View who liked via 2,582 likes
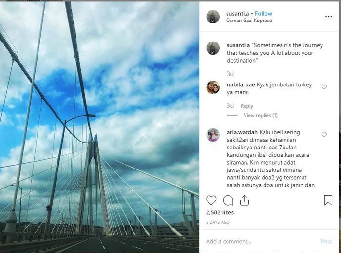 (x=220, y=212)
